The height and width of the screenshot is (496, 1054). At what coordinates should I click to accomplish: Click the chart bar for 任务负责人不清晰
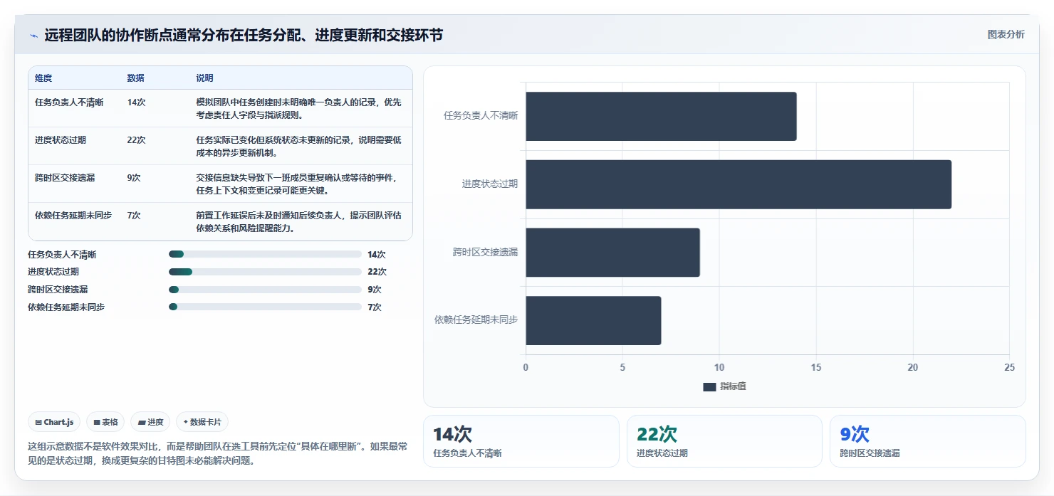pos(661,116)
